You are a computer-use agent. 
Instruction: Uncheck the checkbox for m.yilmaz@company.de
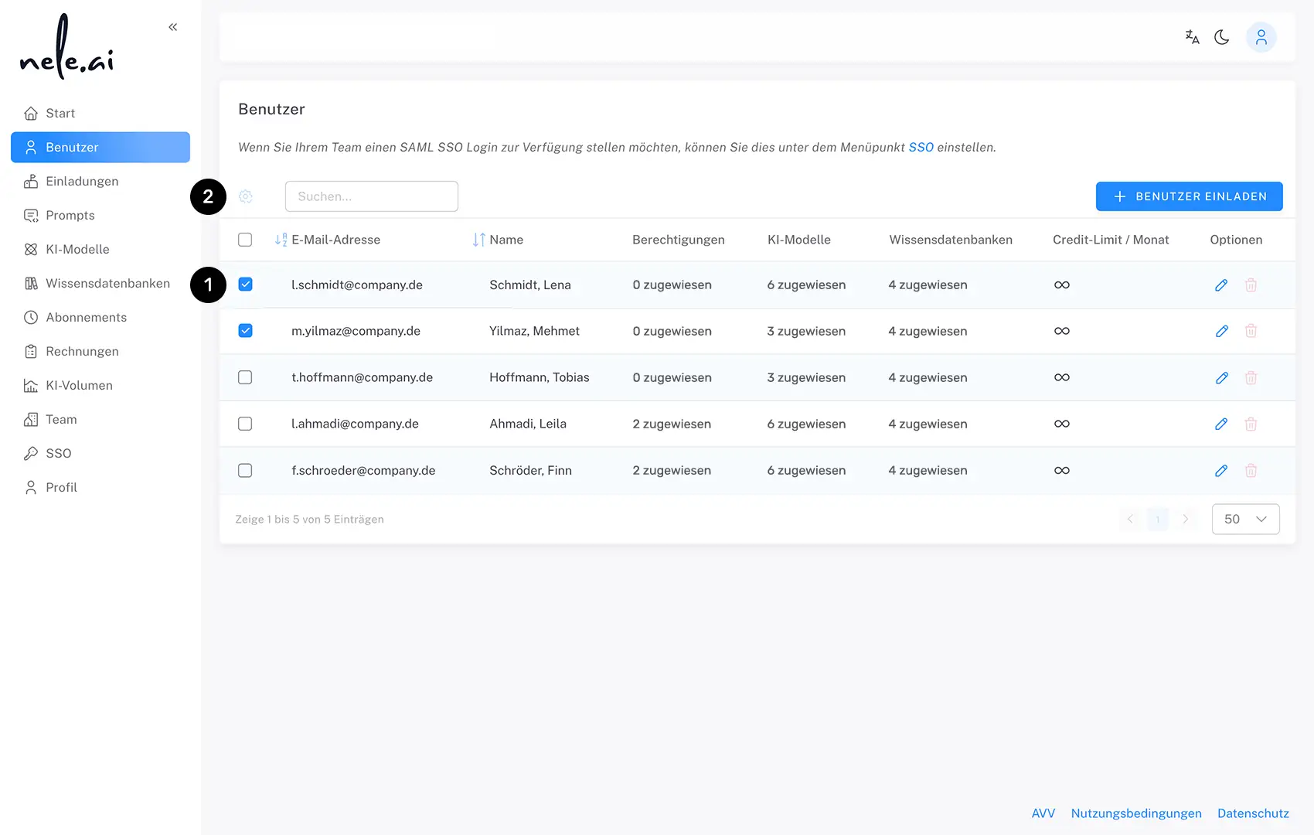(245, 331)
